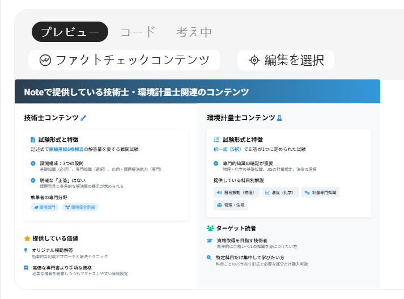Click the 環境計量士コンテンツ heading
Viewport: 404px width, 299px height.
pos(241,118)
